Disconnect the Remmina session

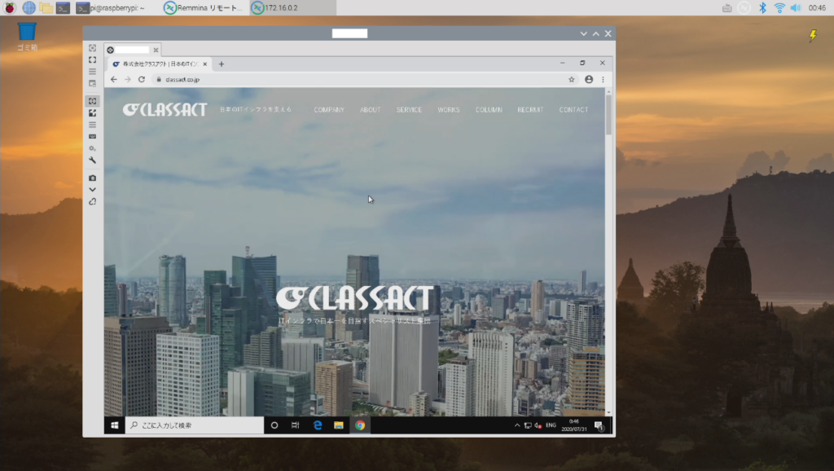point(93,202)
